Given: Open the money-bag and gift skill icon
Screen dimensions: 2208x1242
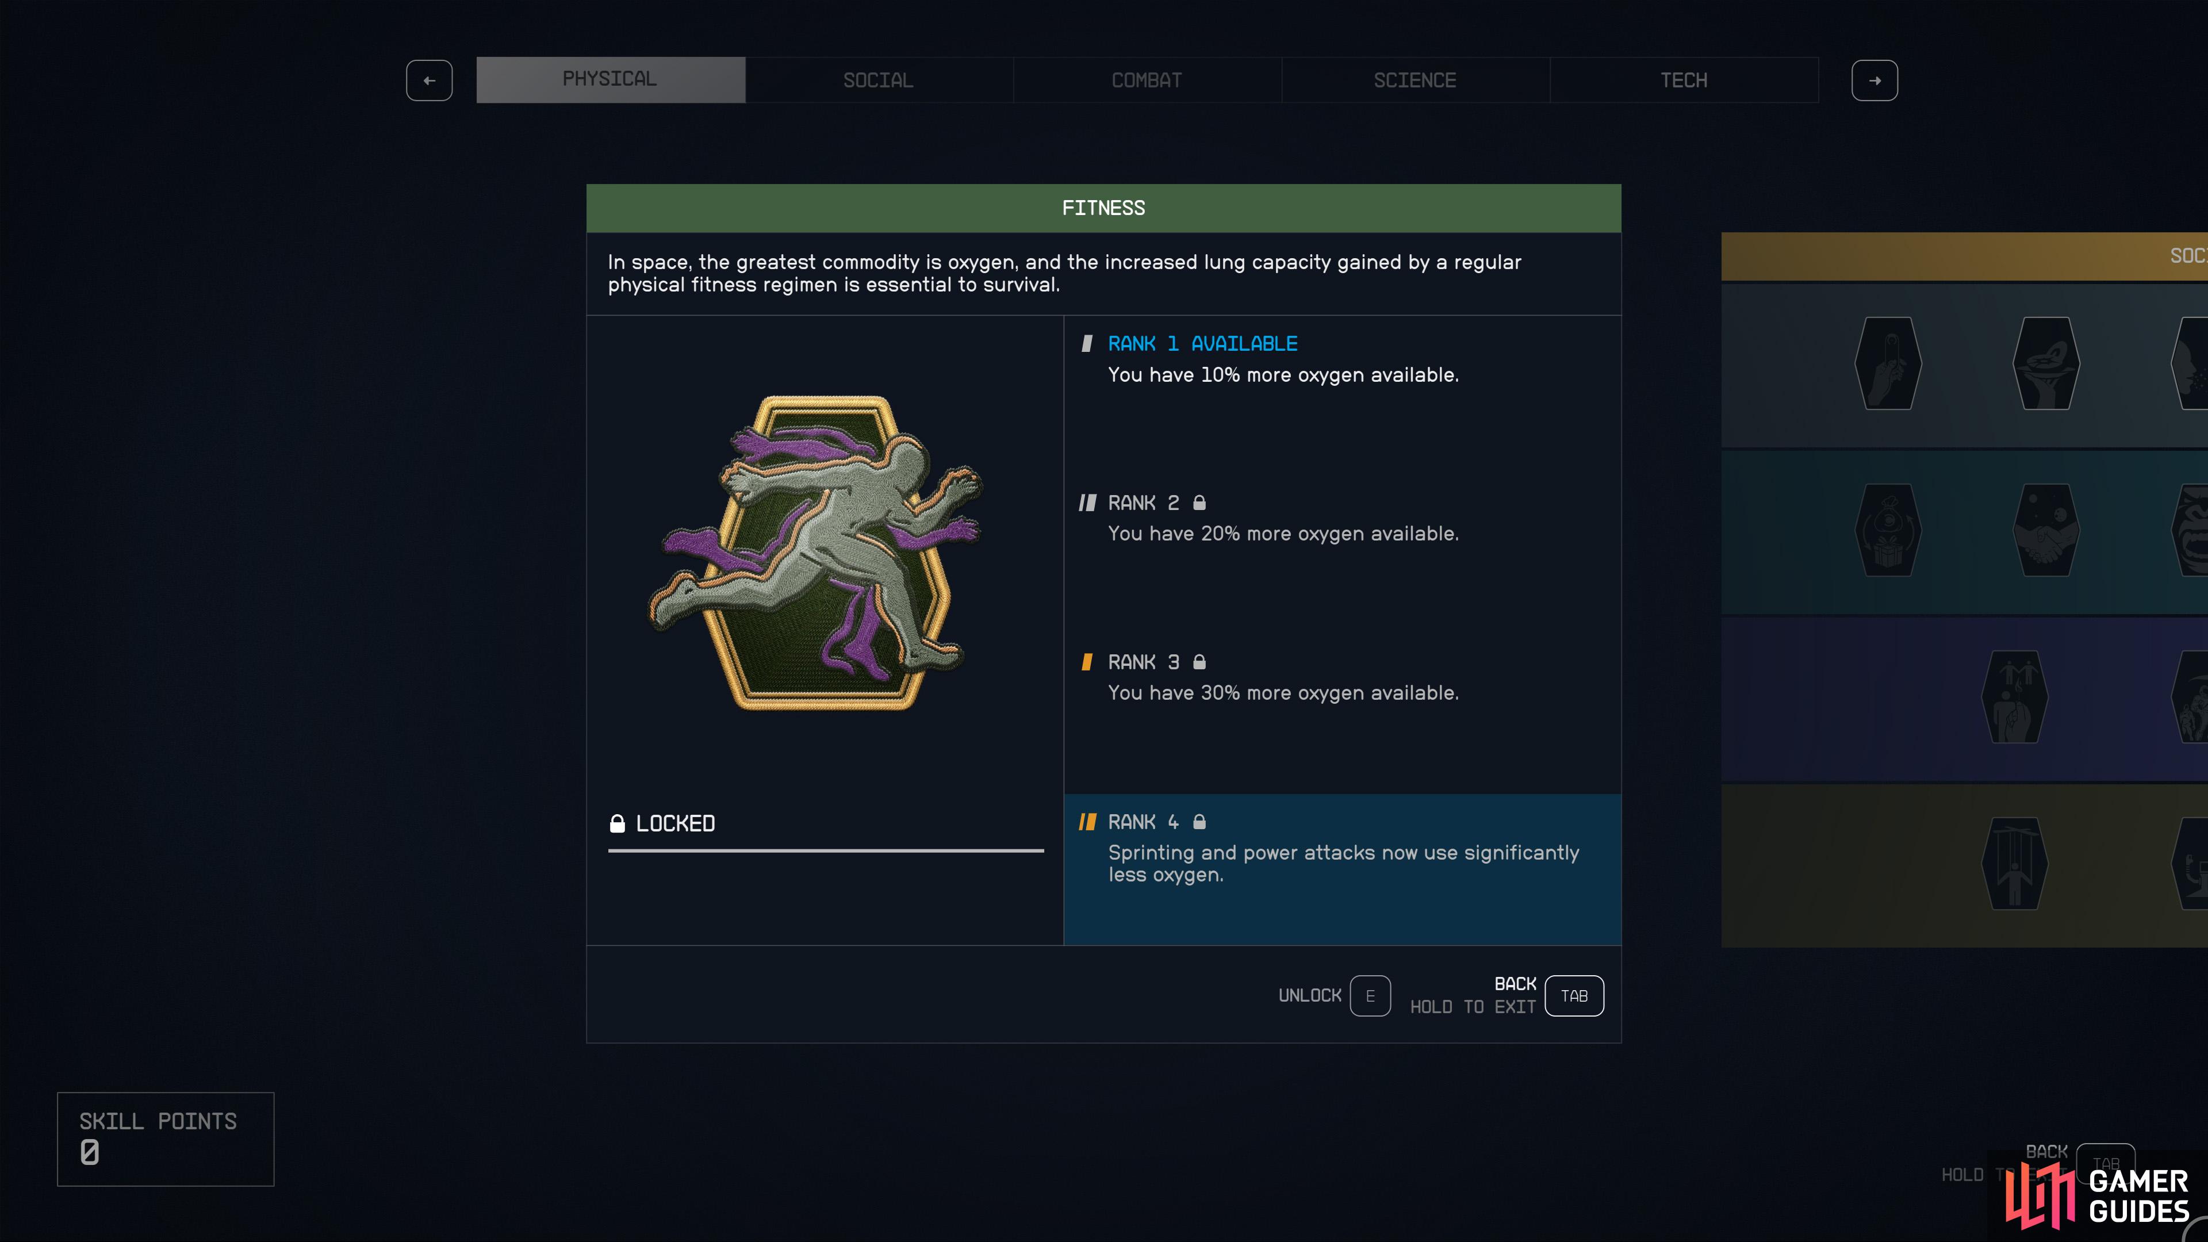Looking at the screenshot, I should [x=1888, y=530].
